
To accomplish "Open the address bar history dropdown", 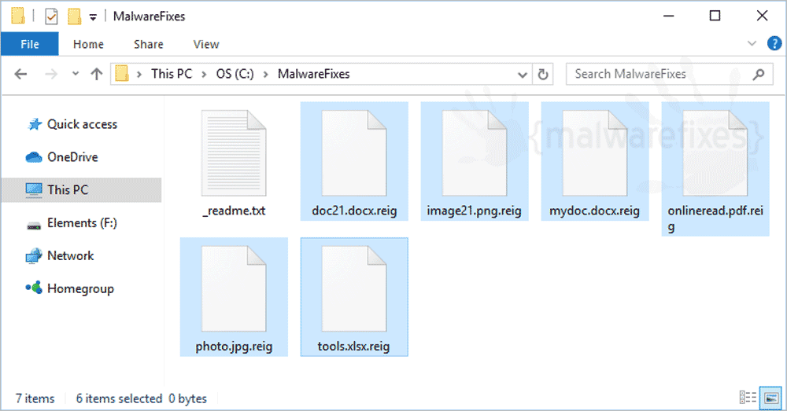I will [x=523, y=75].
